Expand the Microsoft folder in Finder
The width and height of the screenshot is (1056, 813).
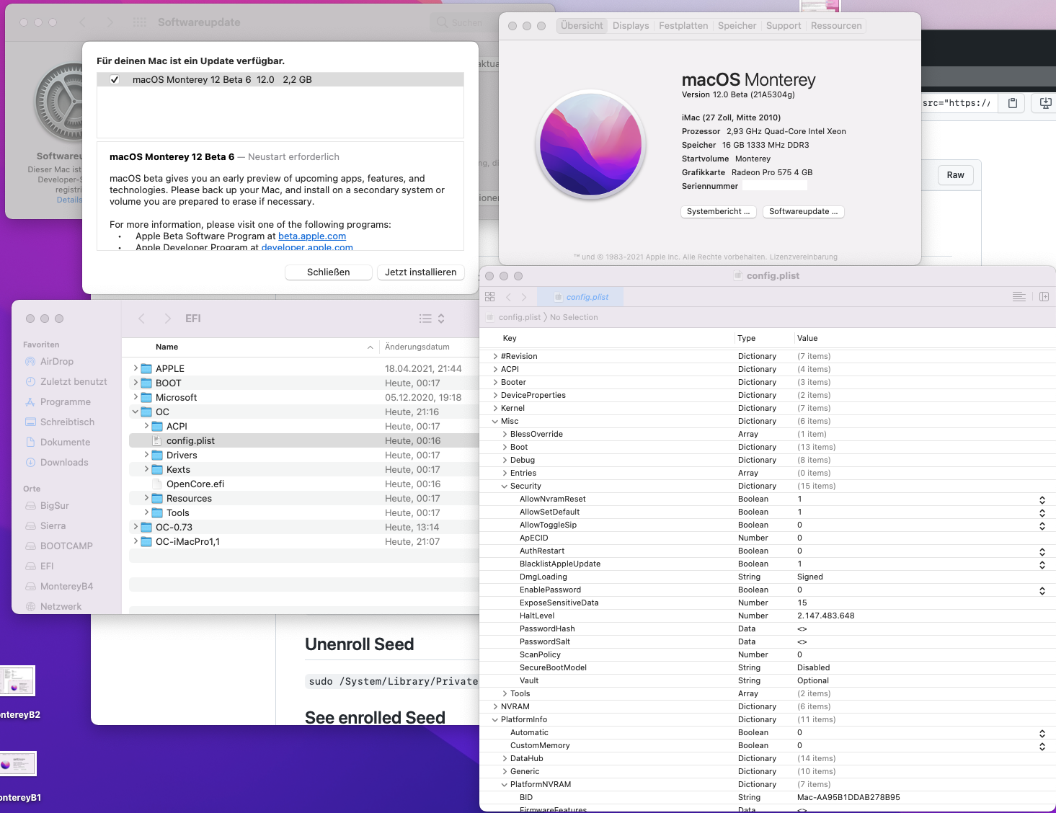136,397
